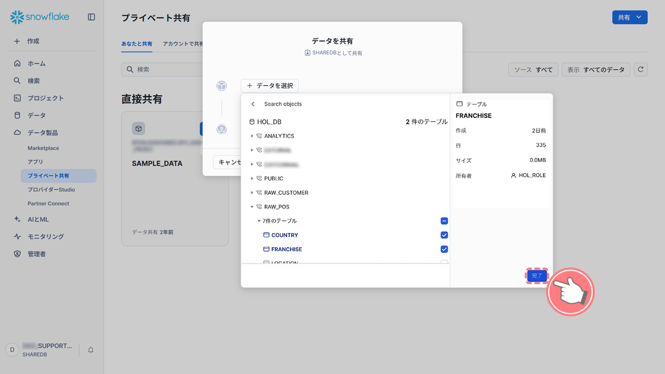Image resolution: width=665 pixels, height=374 pixels.
Task: Check the LOCATION table checkbox
Action: [x=444, y=262]
